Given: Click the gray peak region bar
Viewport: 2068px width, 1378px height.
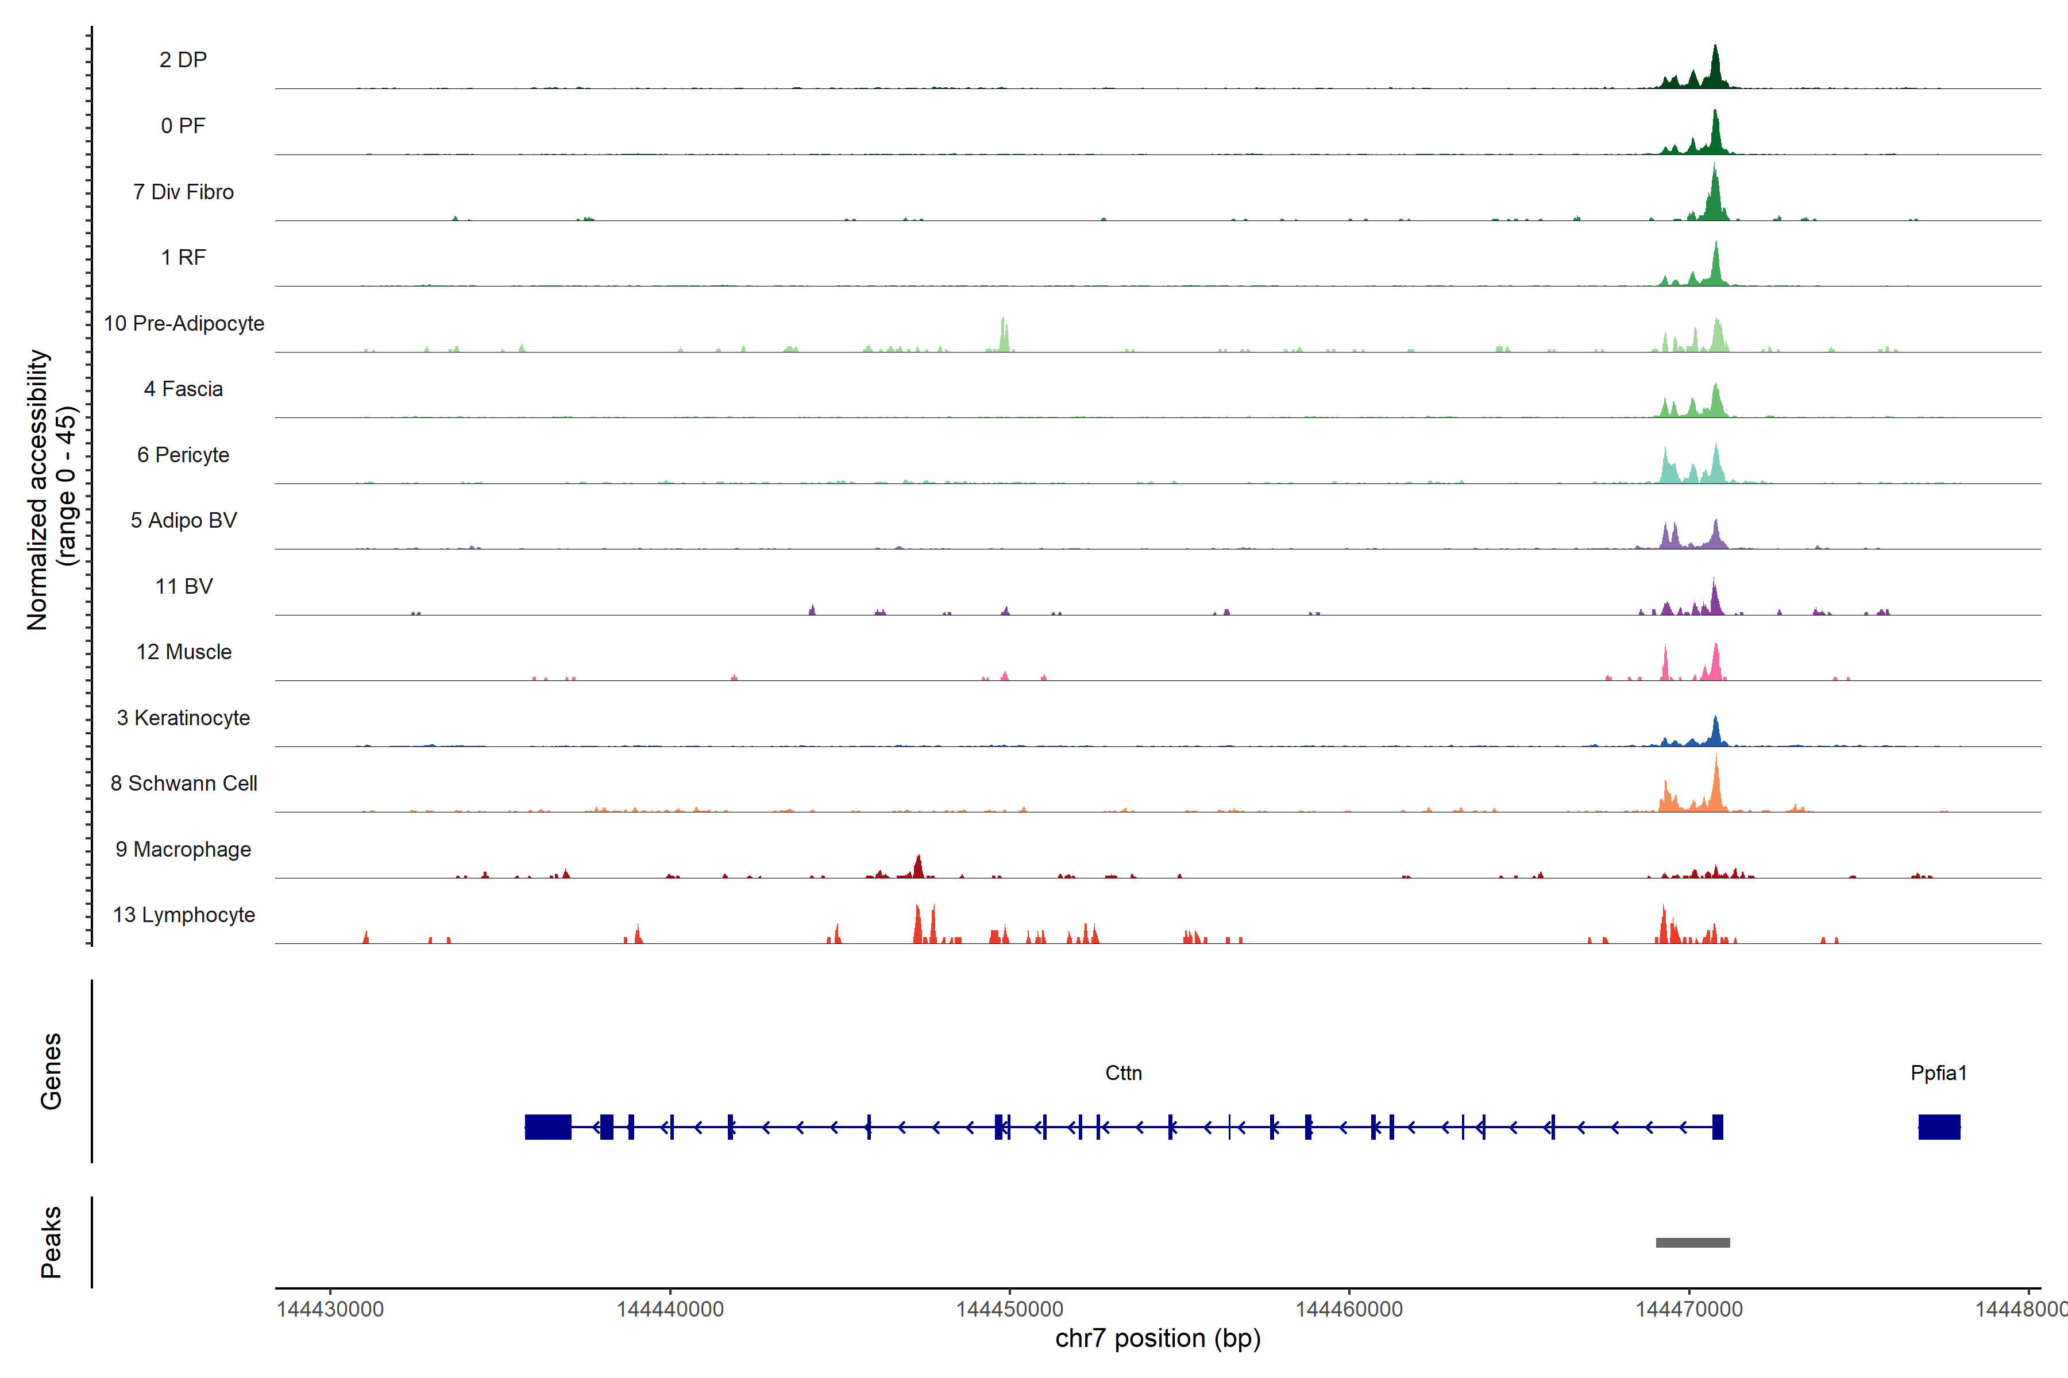Looking at the screenshot, I should click(1692, 1242).
